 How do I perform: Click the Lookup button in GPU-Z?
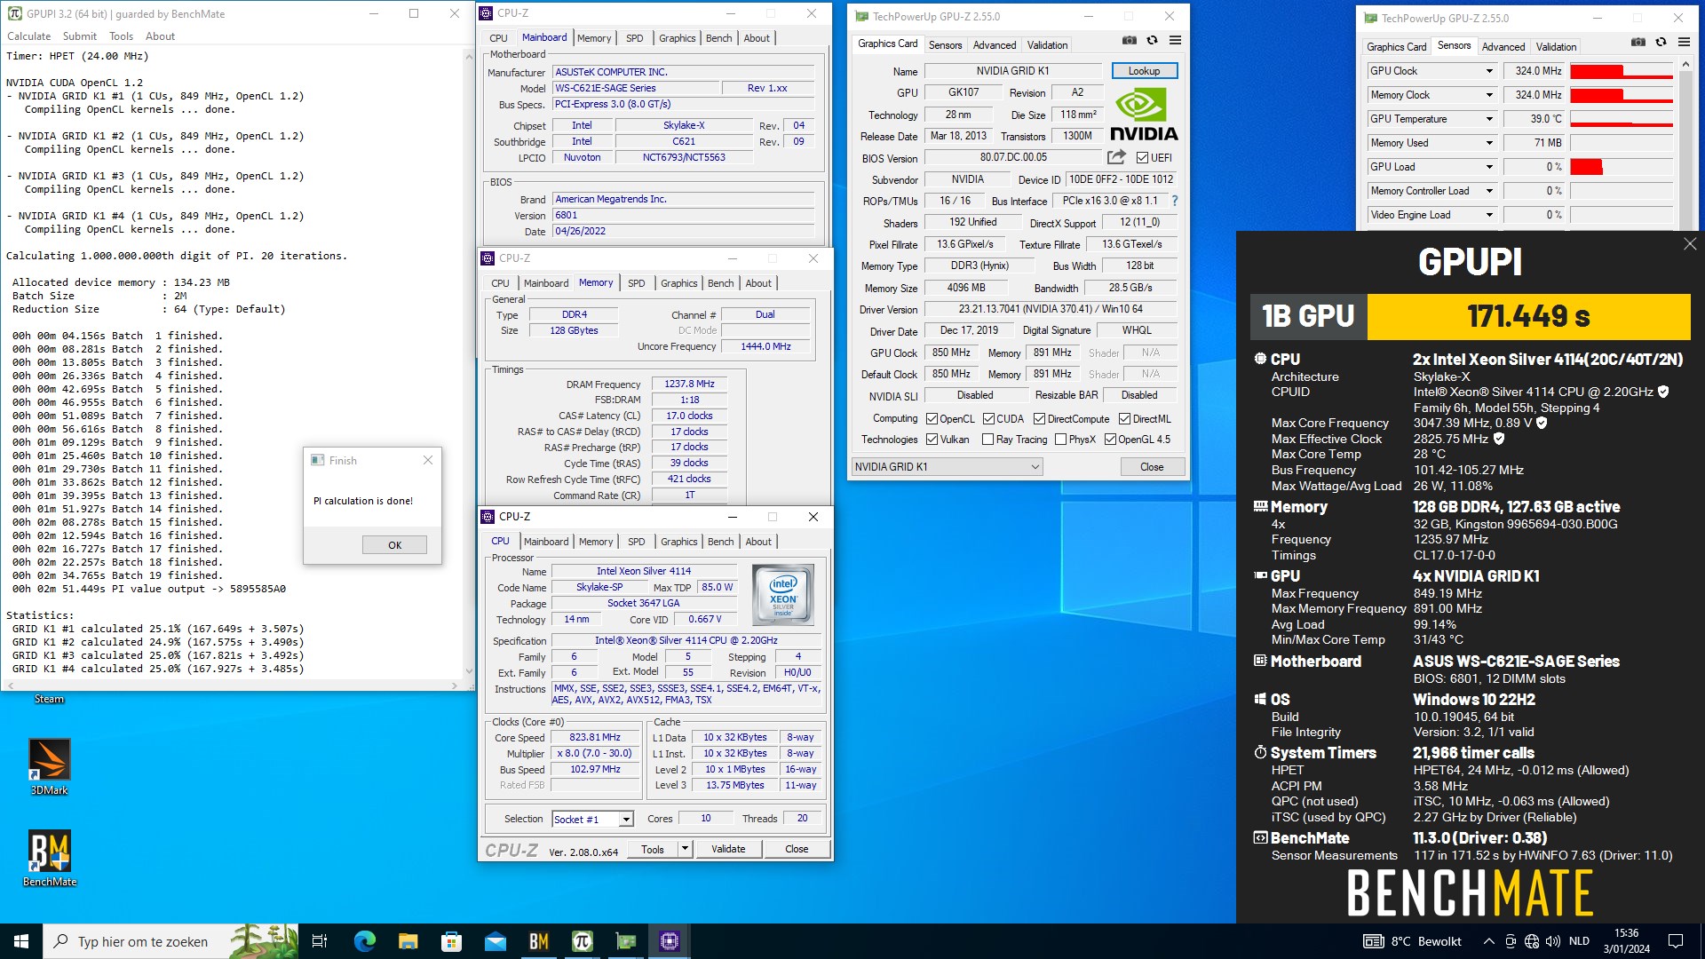(1144, 71)
